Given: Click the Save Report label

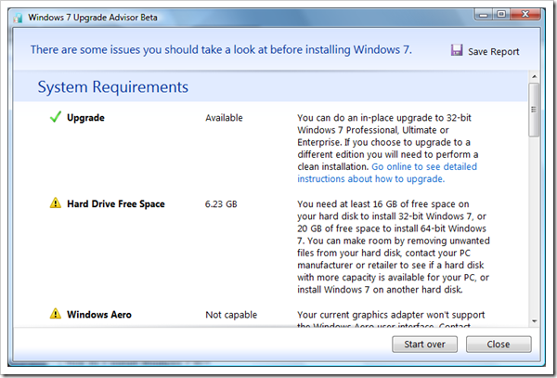Looking at the screenshot, I should point(494,52).
